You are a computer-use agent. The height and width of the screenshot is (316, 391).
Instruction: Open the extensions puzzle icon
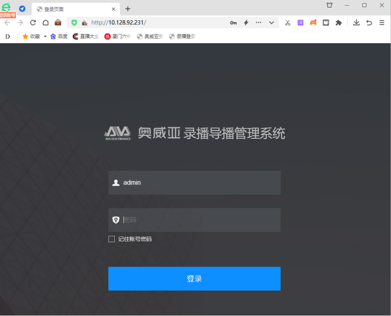click(x=338, y=23)
